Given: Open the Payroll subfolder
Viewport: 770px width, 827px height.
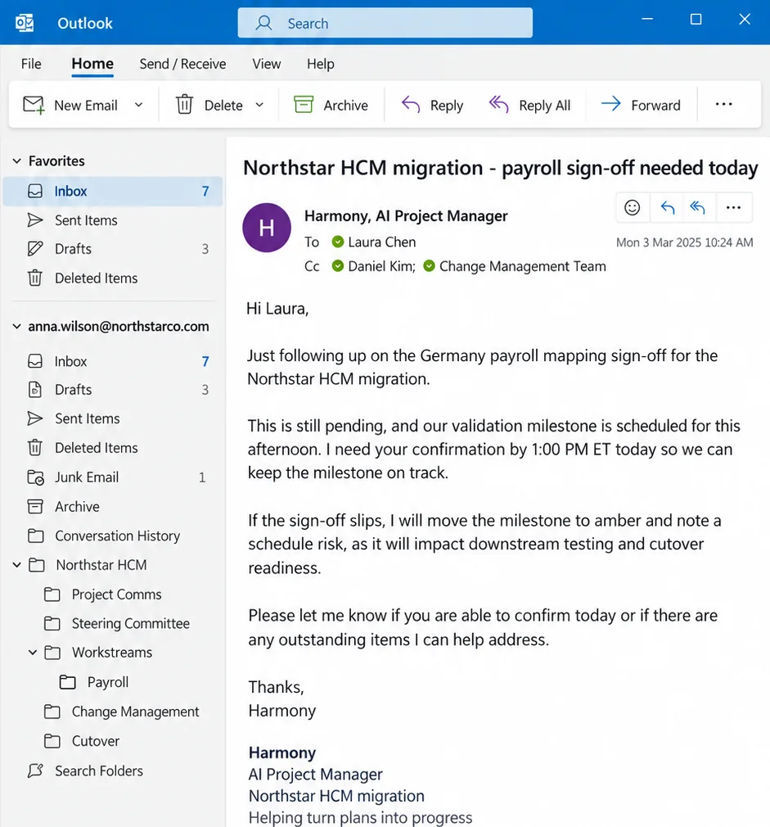Looking at the screenshot, I should (x=113, y=683).
